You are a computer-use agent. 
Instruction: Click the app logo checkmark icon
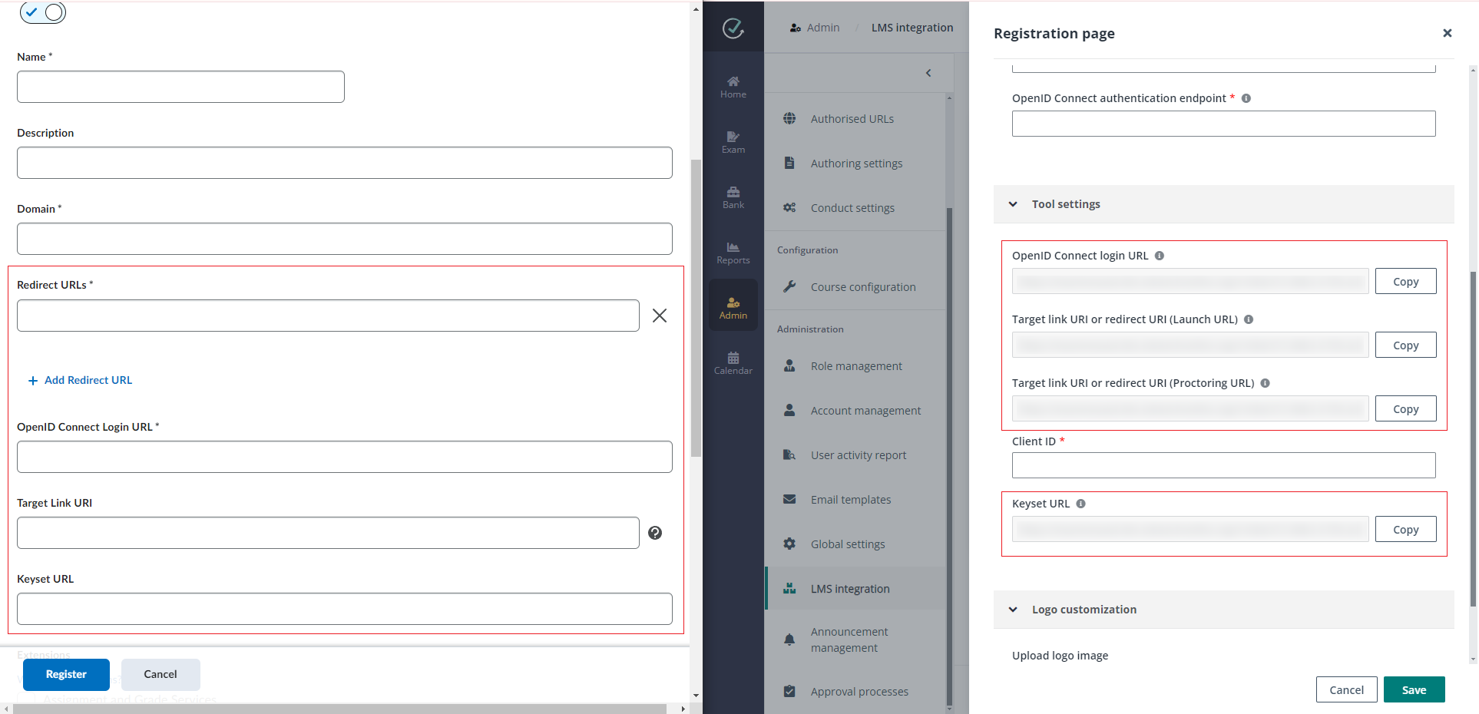pyautogui.click(x=733, y=28)
